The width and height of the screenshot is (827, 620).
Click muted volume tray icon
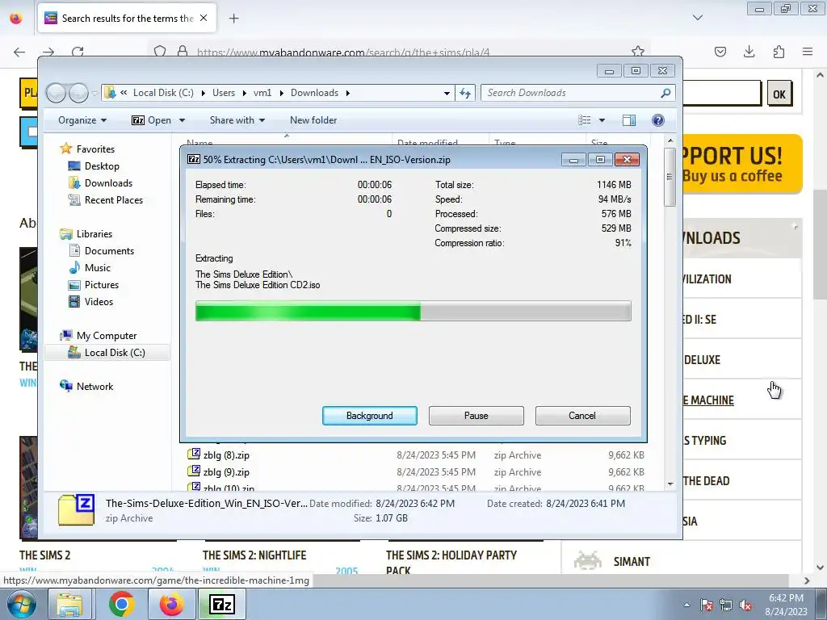[745, 605]
